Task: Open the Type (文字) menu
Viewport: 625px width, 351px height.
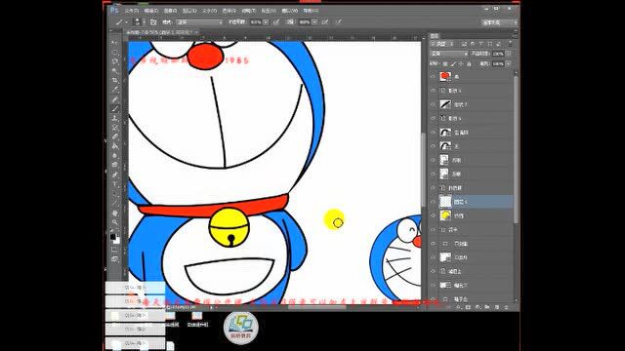Action: [x=209, y=11]
